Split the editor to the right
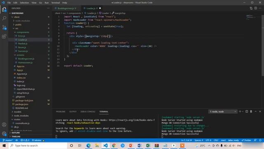Viewport: 264px width, 149px height. pyautogui.click(x=256, y=8)
